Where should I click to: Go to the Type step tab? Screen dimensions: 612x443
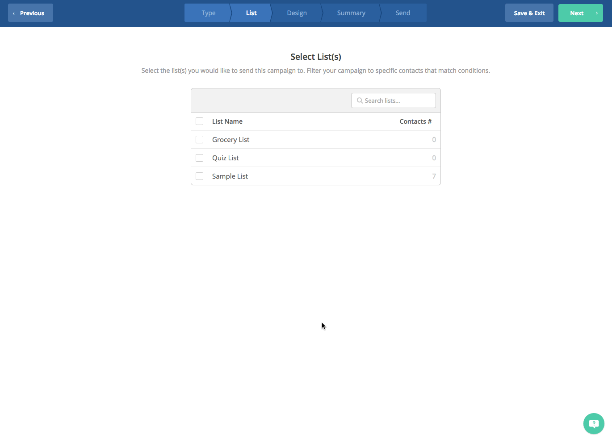point(208,13)
